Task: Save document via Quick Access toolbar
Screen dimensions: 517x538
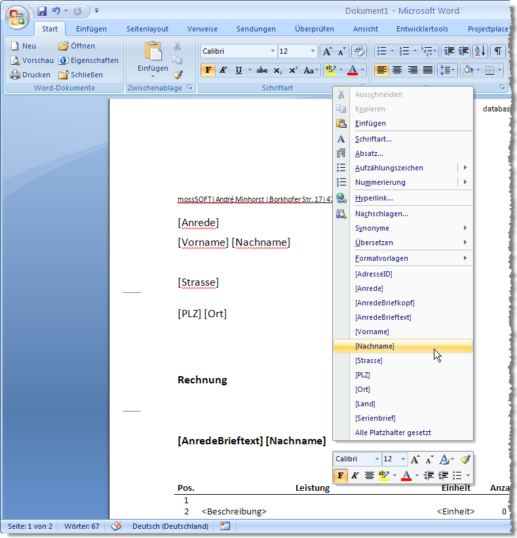Action: [x=43, y=11]
